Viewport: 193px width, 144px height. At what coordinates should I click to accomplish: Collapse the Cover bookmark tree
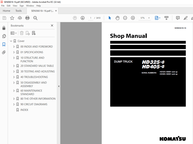tap(11, 41)
